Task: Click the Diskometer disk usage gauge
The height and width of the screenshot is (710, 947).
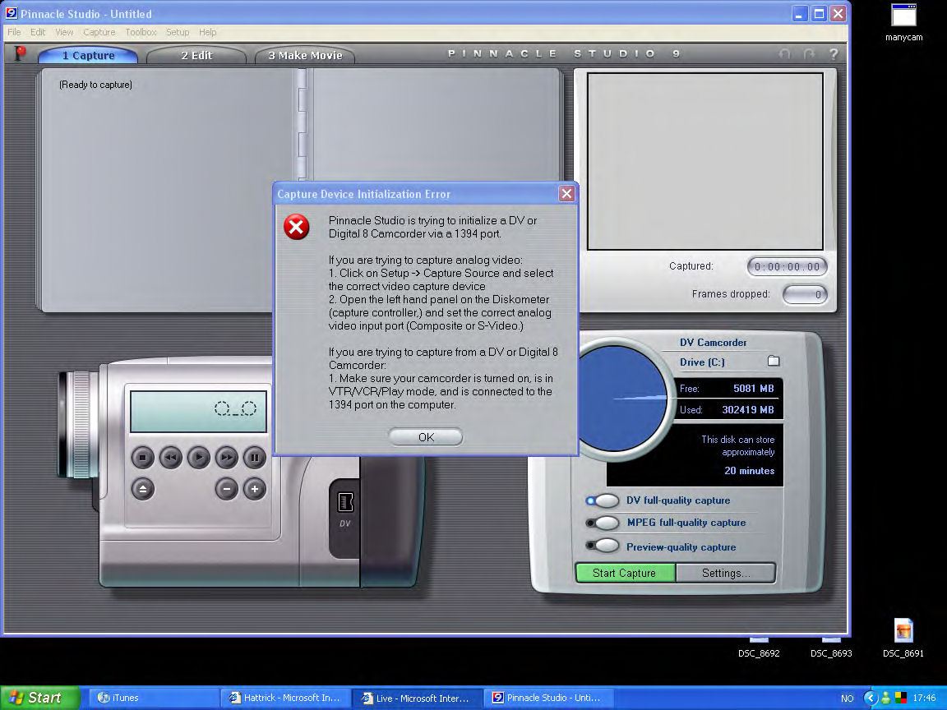Action: tap(622, 399)
